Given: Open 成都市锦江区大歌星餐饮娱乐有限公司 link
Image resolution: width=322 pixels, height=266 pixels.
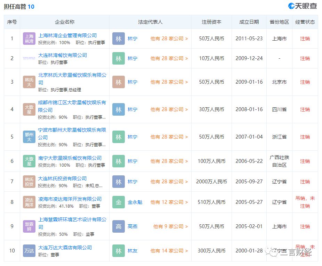Looking at the screenshot, I should point(72,106).
